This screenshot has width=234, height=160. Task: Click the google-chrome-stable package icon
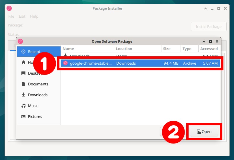pyautogui.click(x=65, y=63)
